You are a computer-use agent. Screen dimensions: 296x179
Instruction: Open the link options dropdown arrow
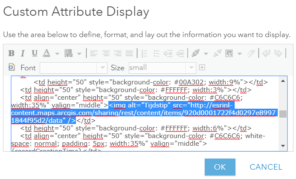point(206,54)
